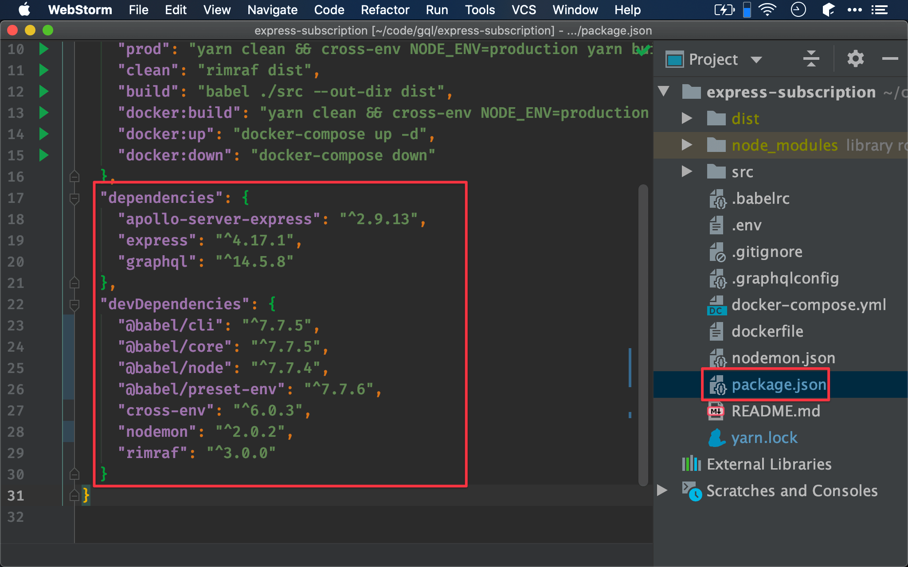Click the .graphqlconfig file icon
This screenshot has height=567, width=908.
click(717, 278)
